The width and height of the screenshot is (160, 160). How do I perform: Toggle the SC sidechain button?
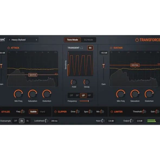point(90,48)
